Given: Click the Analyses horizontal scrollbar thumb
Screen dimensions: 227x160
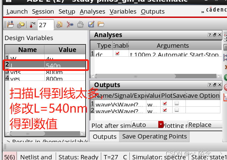Looking at the screenshot, I should coord(135,76).
